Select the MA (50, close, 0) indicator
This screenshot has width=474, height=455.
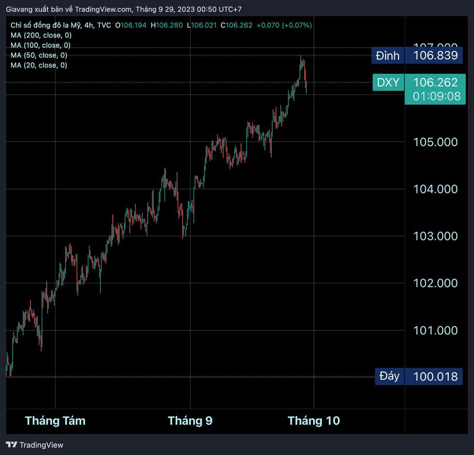pos(39,55)
